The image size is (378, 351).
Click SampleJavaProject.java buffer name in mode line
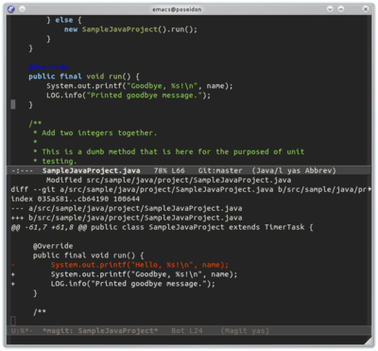pos(92,170)
